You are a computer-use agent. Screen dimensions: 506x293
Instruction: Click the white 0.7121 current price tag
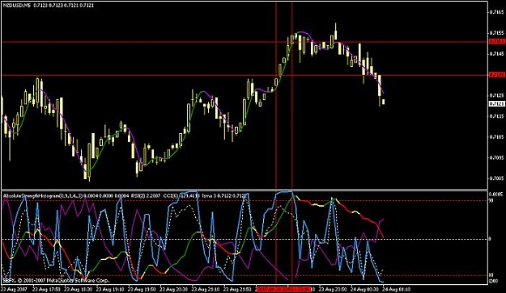point(496,103)
